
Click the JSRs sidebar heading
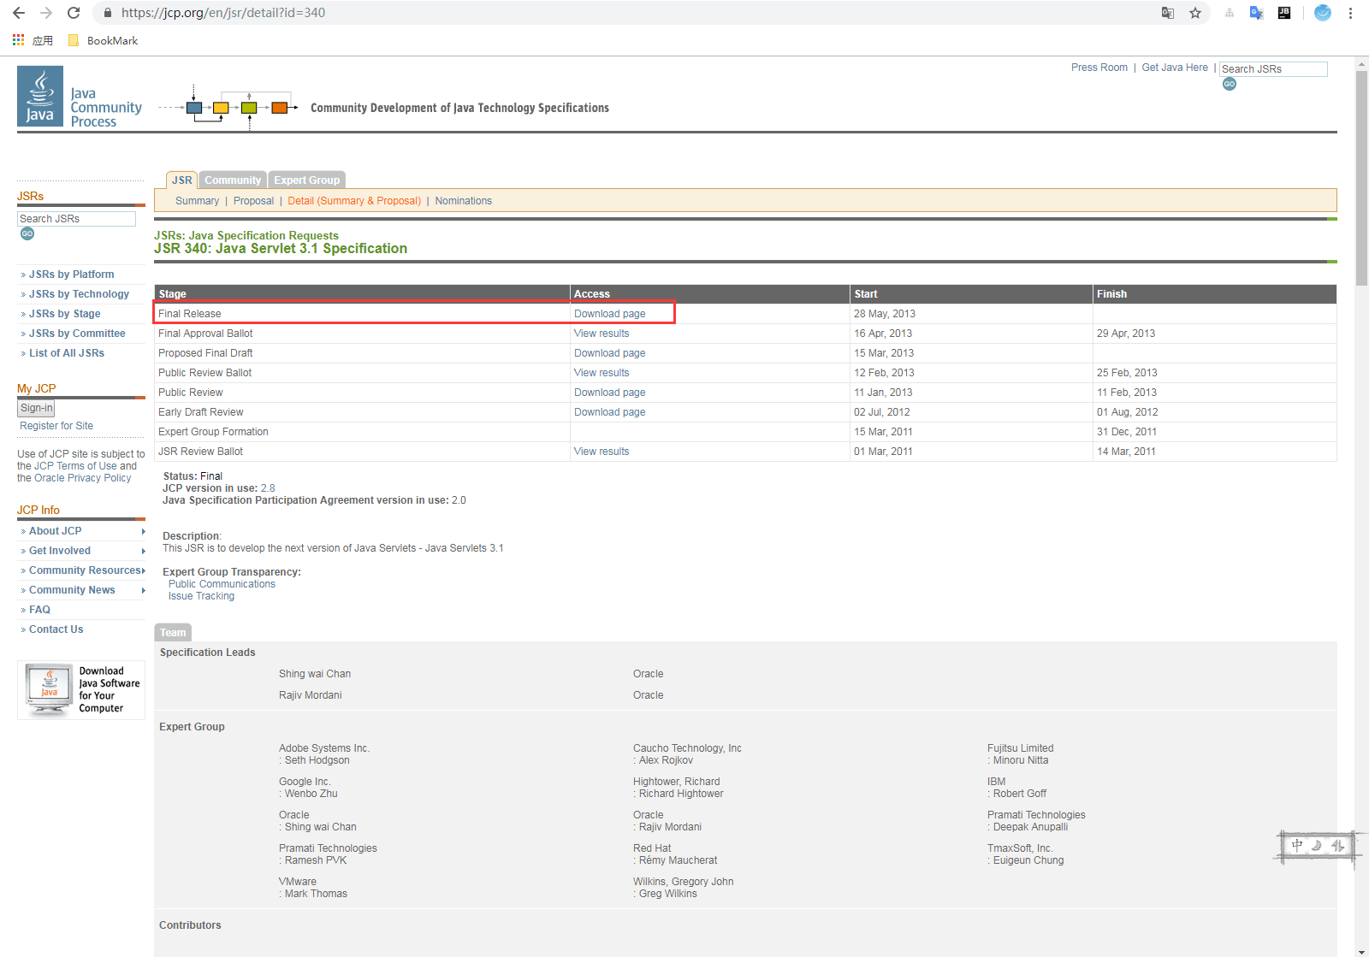coord(30,197)
